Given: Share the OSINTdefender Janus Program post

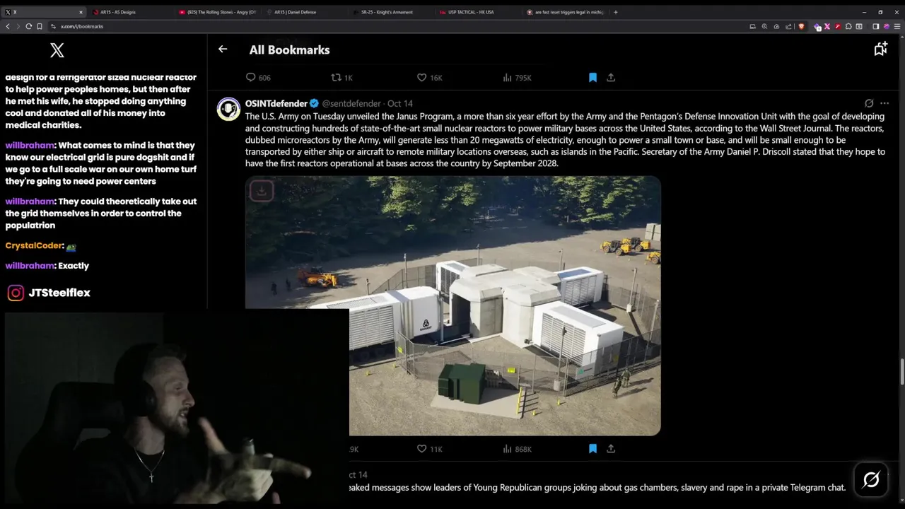Looking at the screenshot, I should [611, 449].
